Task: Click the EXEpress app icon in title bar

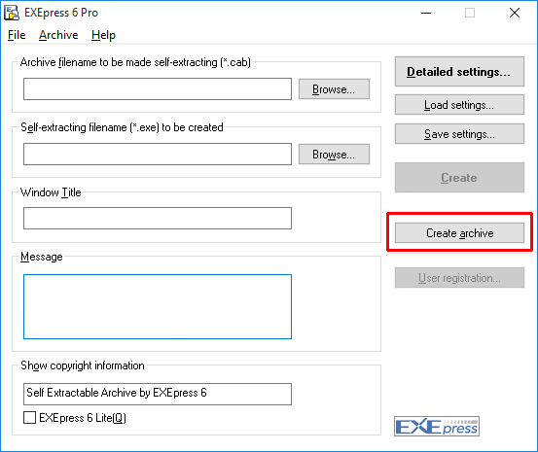Action: tap(12, 13)
